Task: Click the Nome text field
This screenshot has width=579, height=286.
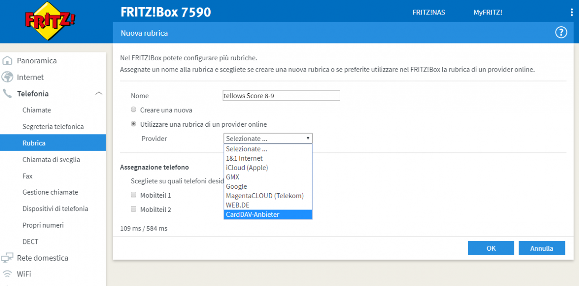Action: (x=281, y=95)
